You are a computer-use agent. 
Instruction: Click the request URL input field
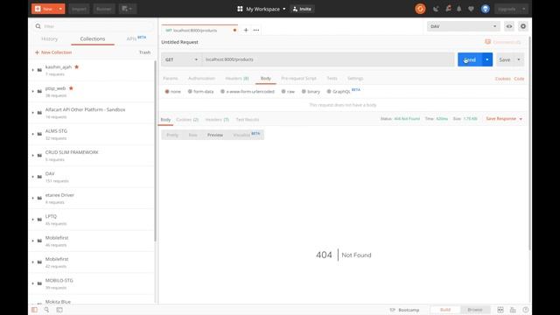pyautogui.click(x=328, y=59)
